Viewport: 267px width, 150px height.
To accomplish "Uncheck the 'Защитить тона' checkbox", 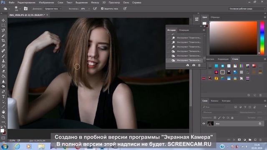I will coord(102,8).
